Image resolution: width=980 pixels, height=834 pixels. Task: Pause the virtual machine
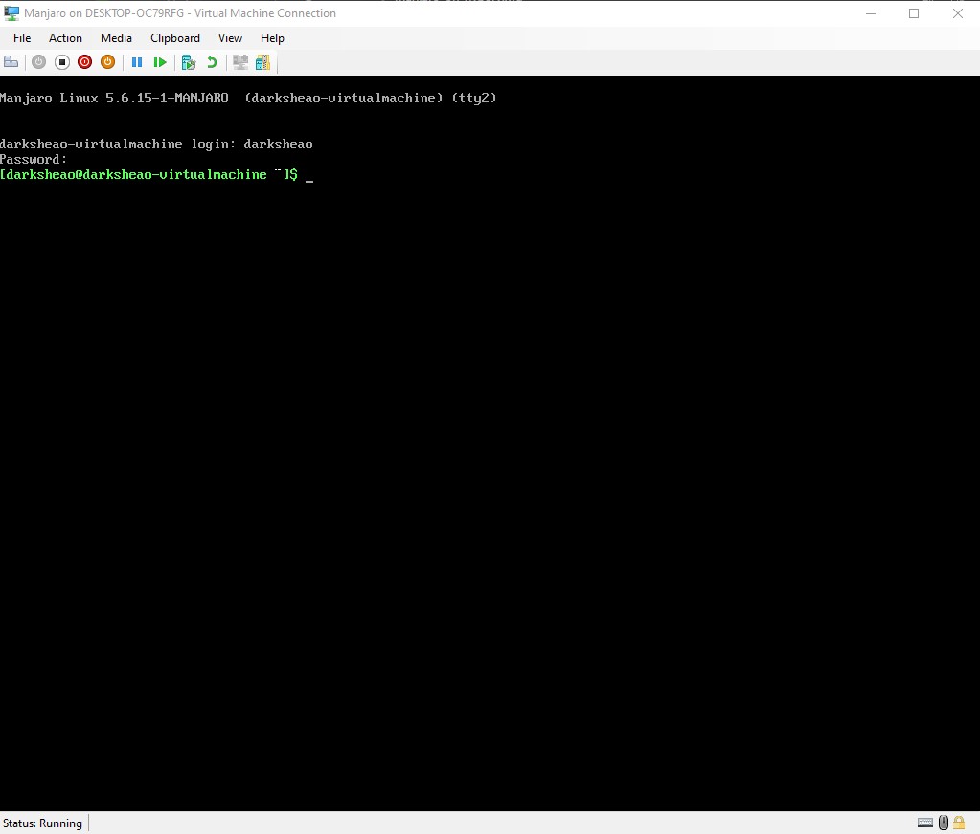pos(137,62)
